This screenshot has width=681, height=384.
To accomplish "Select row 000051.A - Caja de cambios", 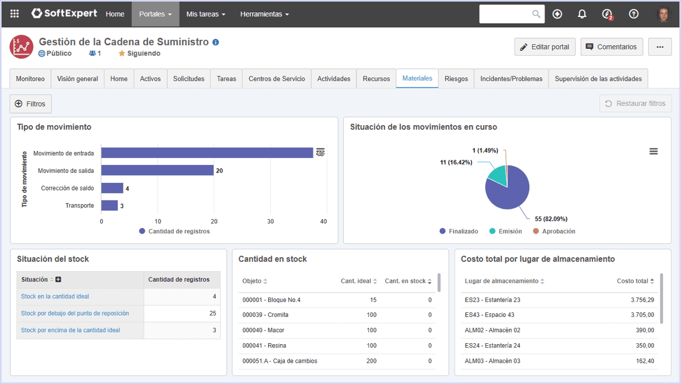I will pyautogui.click(x=337, y=361).
